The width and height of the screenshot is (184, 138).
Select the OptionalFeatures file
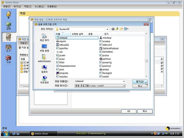point(109,48)
